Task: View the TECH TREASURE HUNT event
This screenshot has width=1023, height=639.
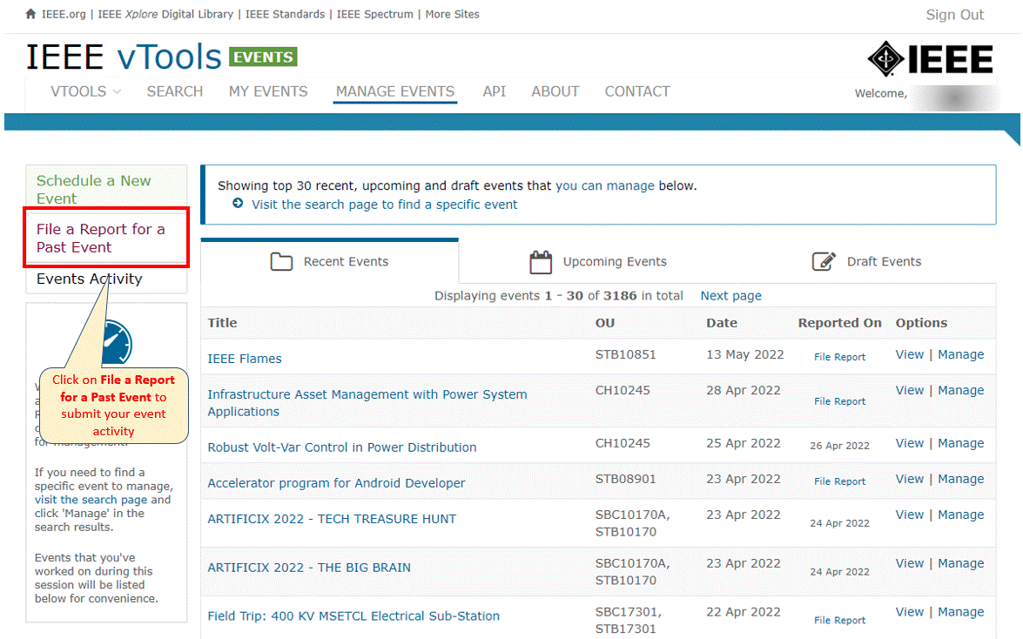Action: click(x=910, y=515)
